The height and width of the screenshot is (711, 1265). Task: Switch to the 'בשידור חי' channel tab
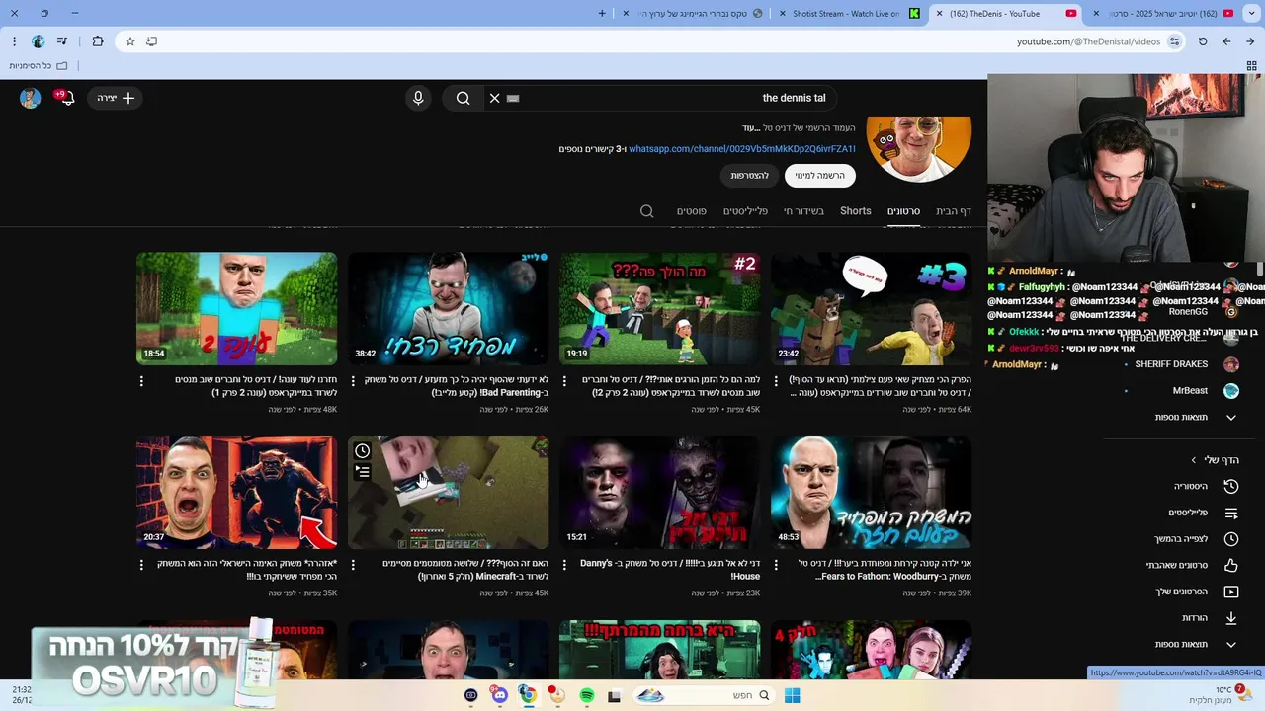[803, 211]
